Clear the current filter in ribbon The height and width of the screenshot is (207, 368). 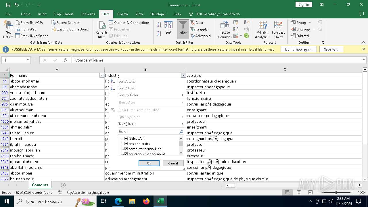point(197,22)
